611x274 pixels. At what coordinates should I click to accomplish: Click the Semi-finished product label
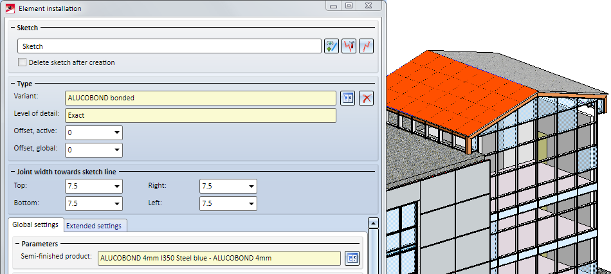coord(56,256)
